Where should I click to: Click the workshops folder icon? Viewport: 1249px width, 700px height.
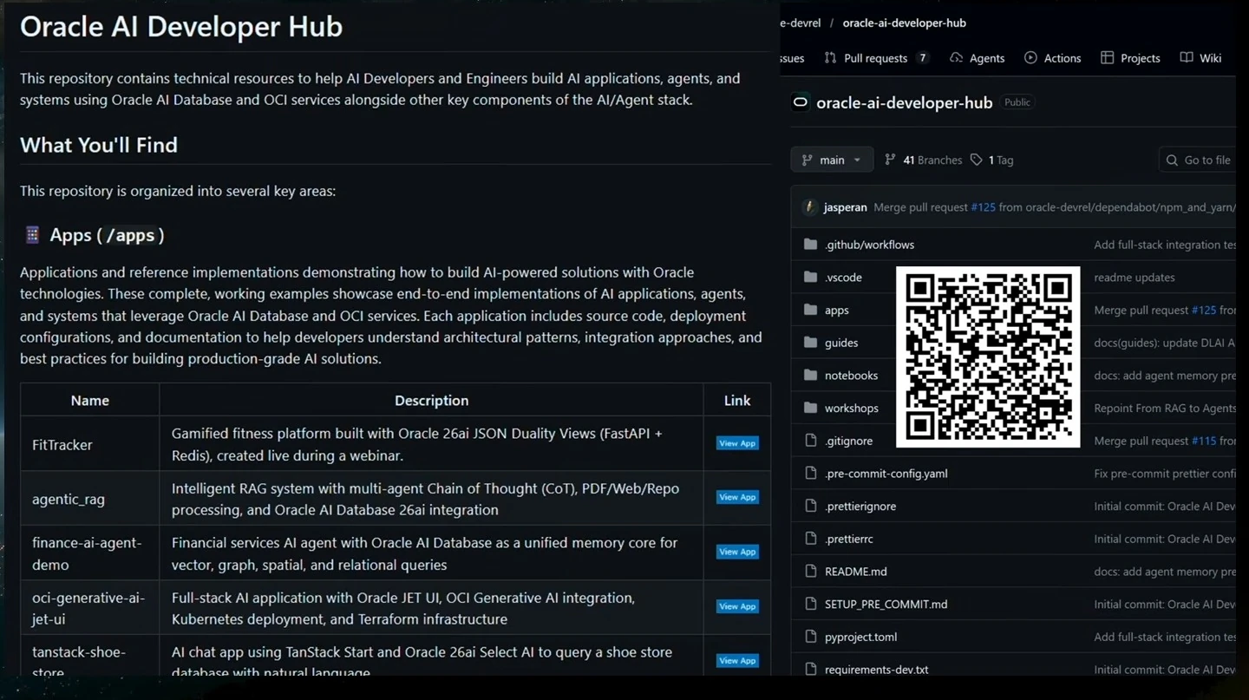click(x=810, y=408)
